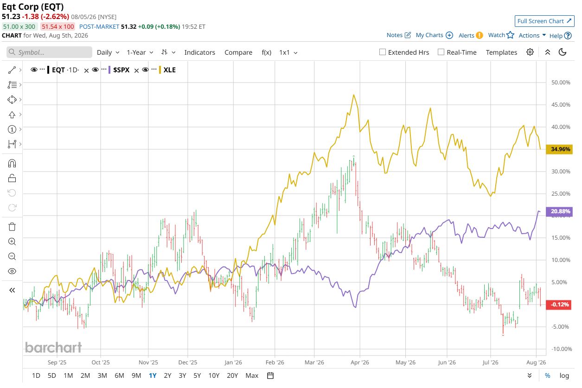This screenshot has width=582, height=388.
Task: Toggle the Extended Hrs checkbox
Action: 383,52
